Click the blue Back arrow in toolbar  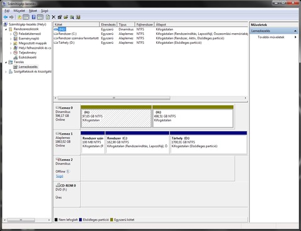pyautogui.click(x=6, y=17)
